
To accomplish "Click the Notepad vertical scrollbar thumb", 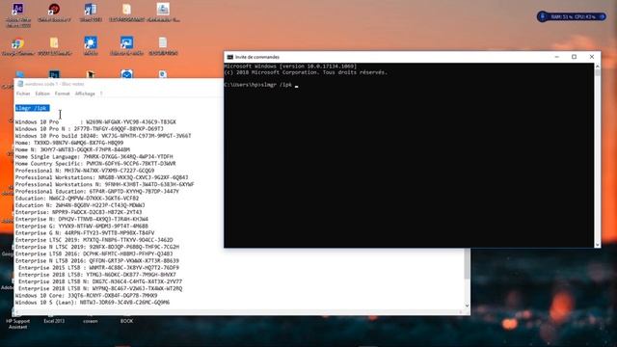I will click(x=467, y=263).
